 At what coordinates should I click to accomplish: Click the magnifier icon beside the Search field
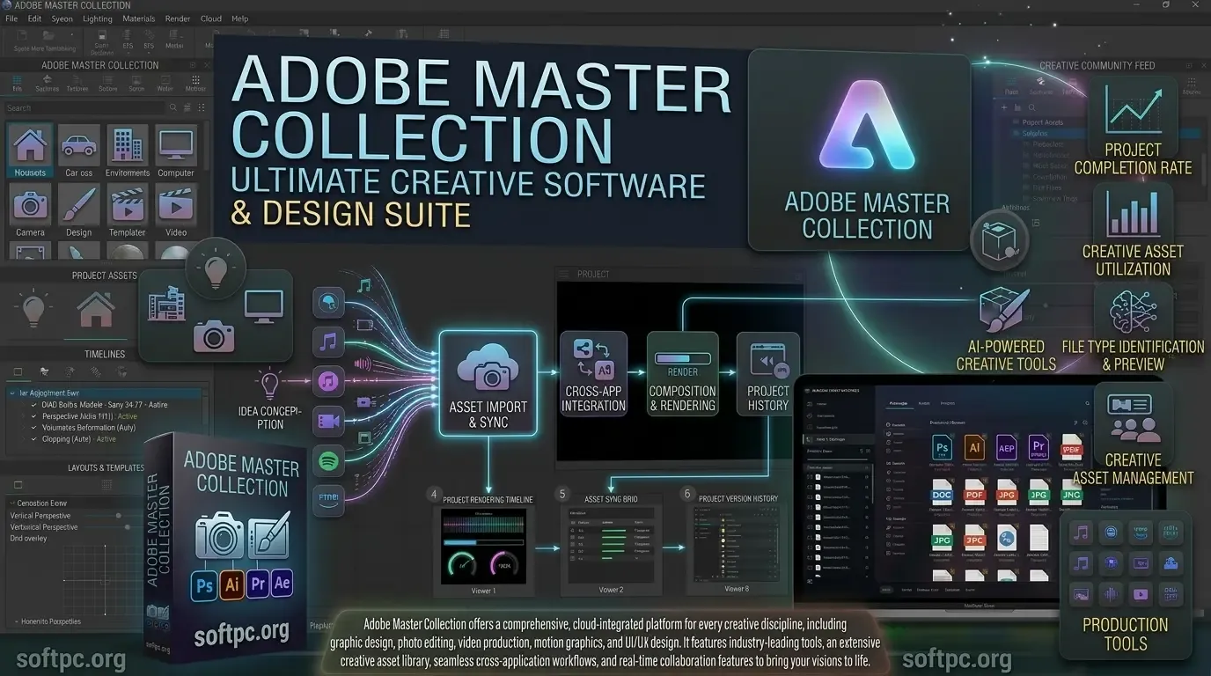[173, 107]
